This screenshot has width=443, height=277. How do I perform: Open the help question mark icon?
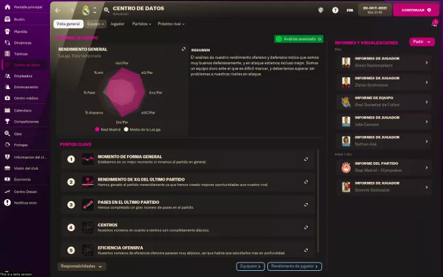point(335,10)
